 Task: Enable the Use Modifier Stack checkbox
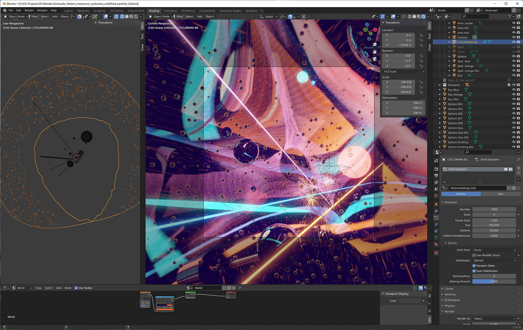(x=474, y=255)
